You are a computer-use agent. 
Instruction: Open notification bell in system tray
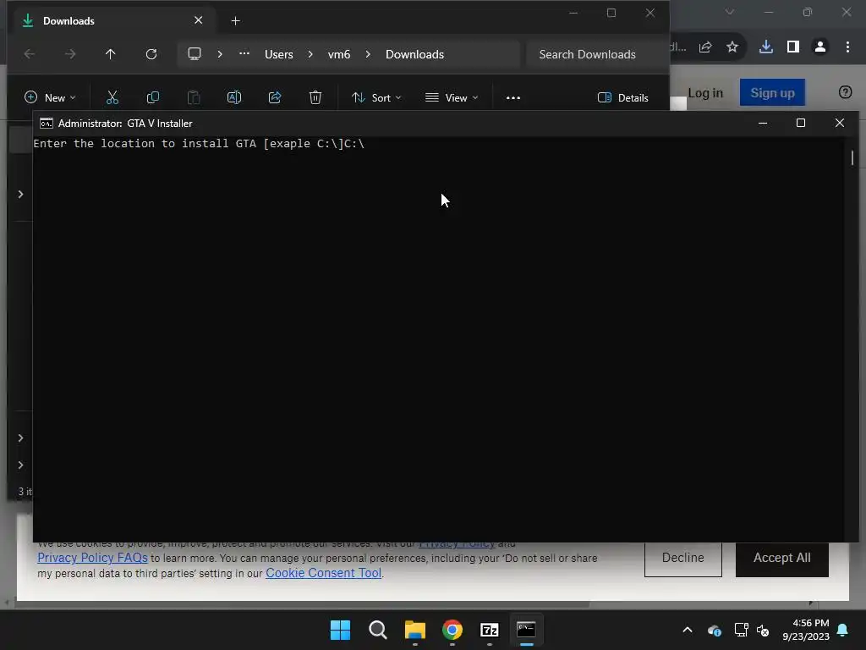pos(843,630)
